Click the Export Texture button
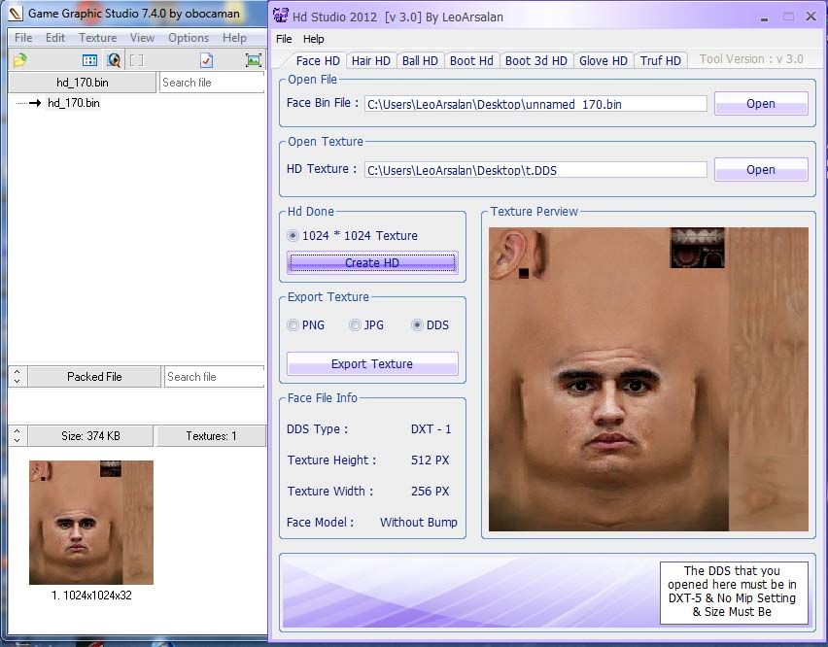This screenshot has height=647, width=828. (x=372, y=364)
